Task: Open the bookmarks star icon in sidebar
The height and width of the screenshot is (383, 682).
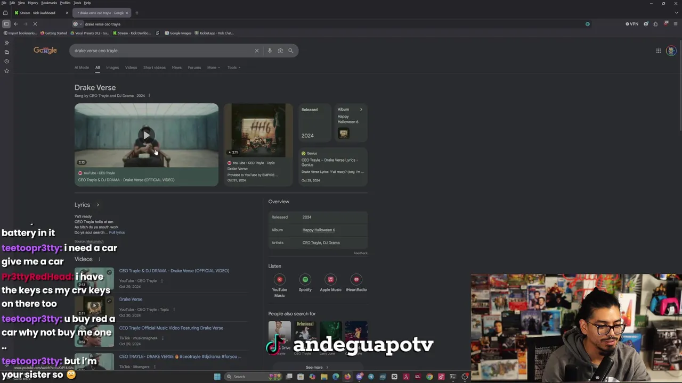Action: pos(6,71)
